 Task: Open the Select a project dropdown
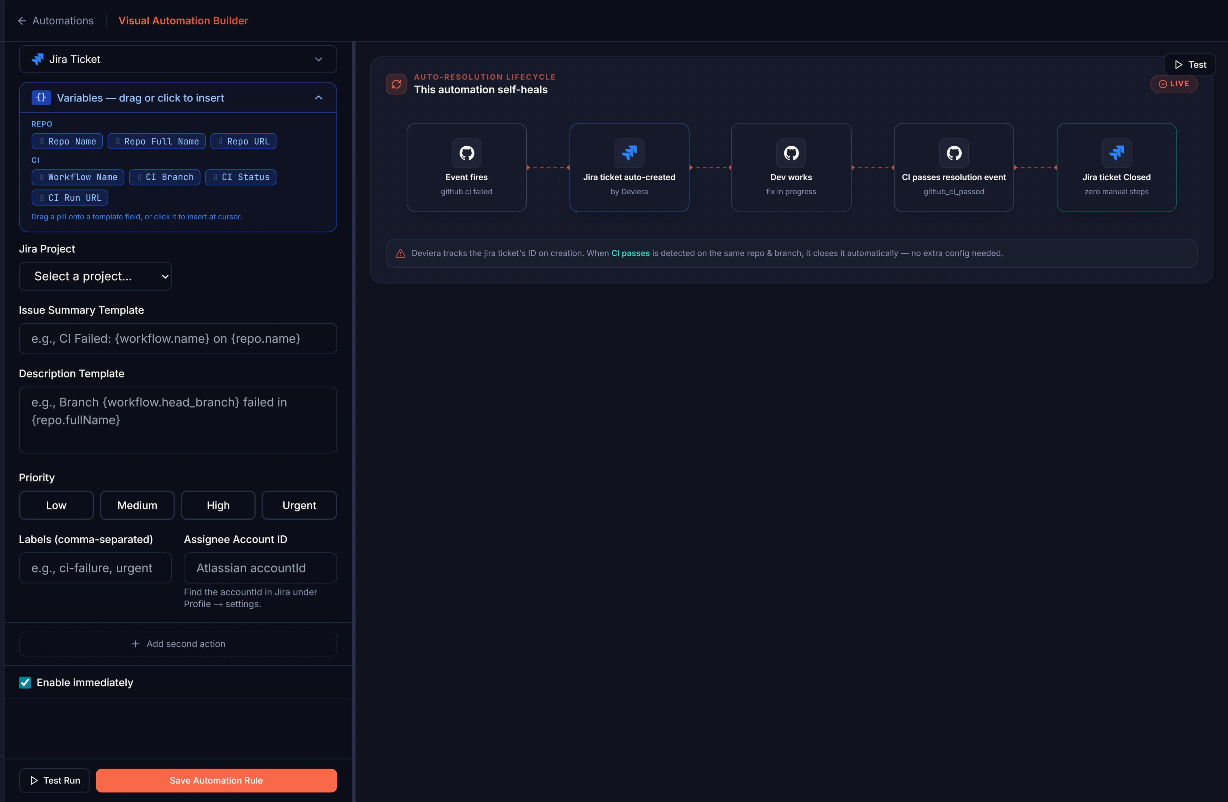95,276
